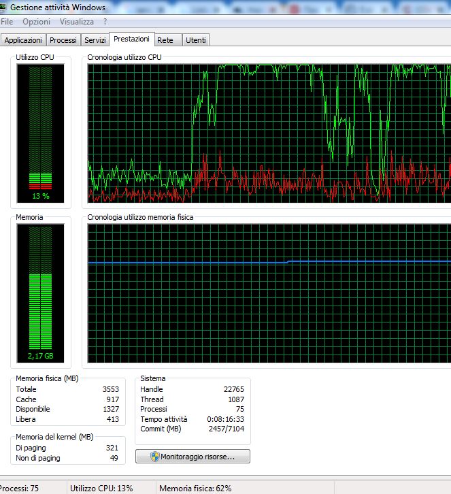
Task: Switch to the Applicazioni tab
Action: pyautogui.click(x=23, y=40)
